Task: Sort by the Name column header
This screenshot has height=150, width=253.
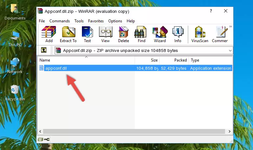Action: (x=86, y=60)
